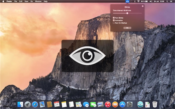Open the Trash in the Dock

155,104
